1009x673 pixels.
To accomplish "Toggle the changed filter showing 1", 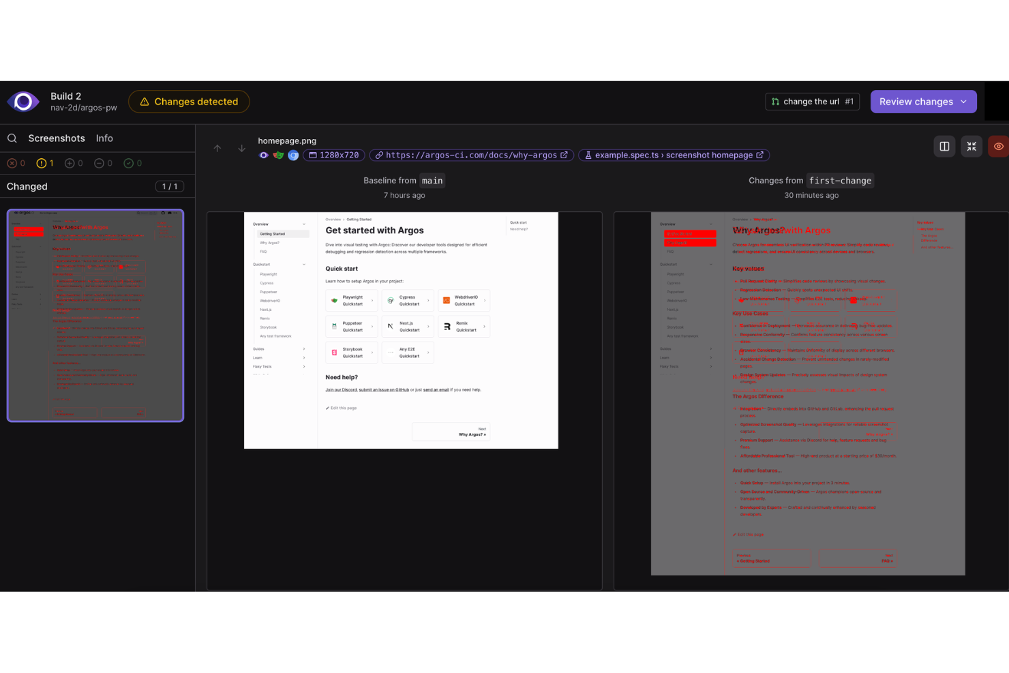I will [46, 164].
